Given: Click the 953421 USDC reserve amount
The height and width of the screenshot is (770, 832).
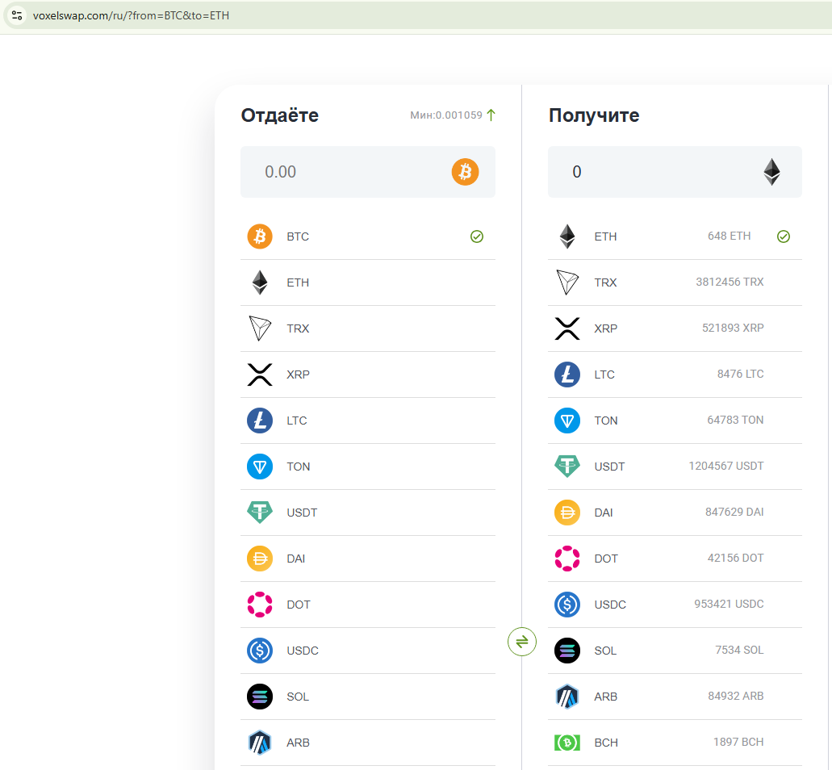Looking at the screenshot, I should click(729, 604).
